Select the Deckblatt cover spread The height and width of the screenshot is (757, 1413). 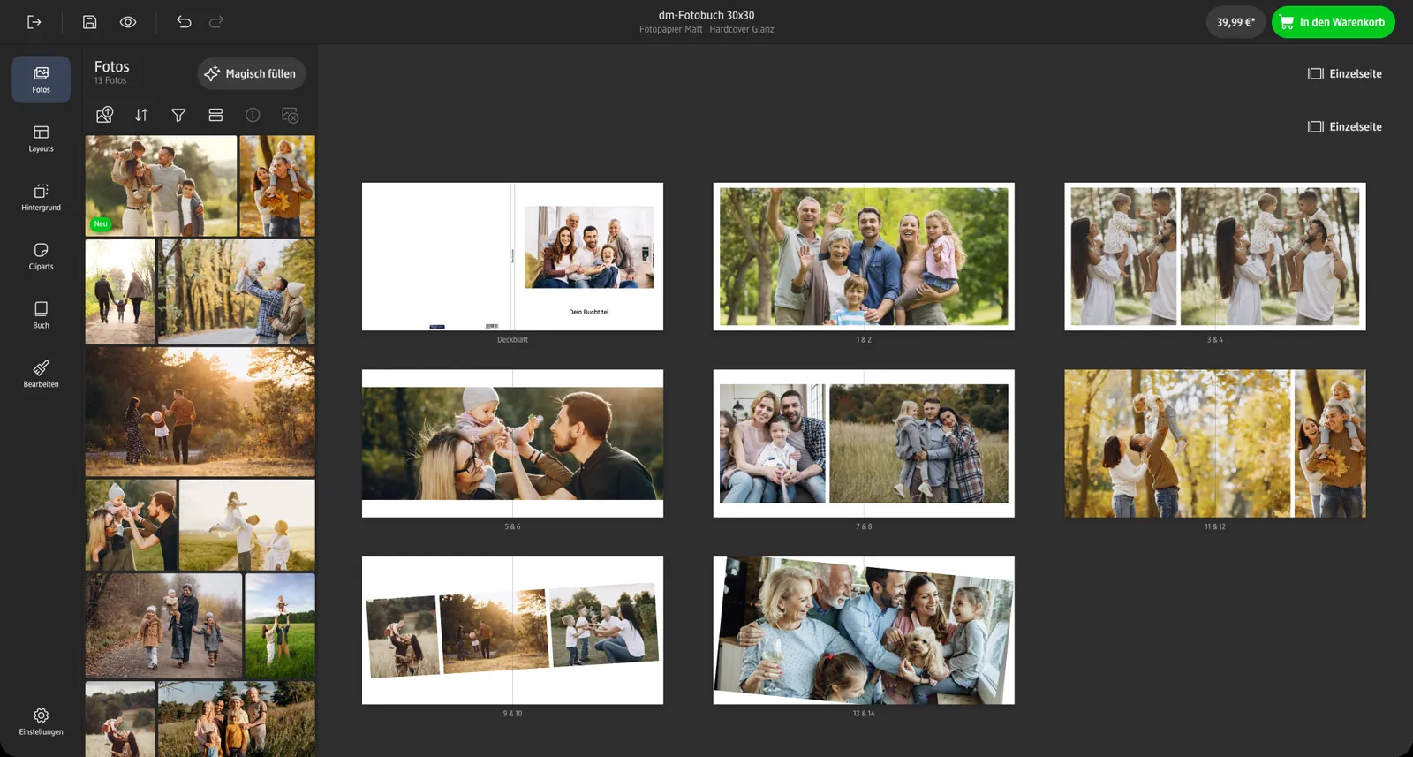click(x=512, y=256)
